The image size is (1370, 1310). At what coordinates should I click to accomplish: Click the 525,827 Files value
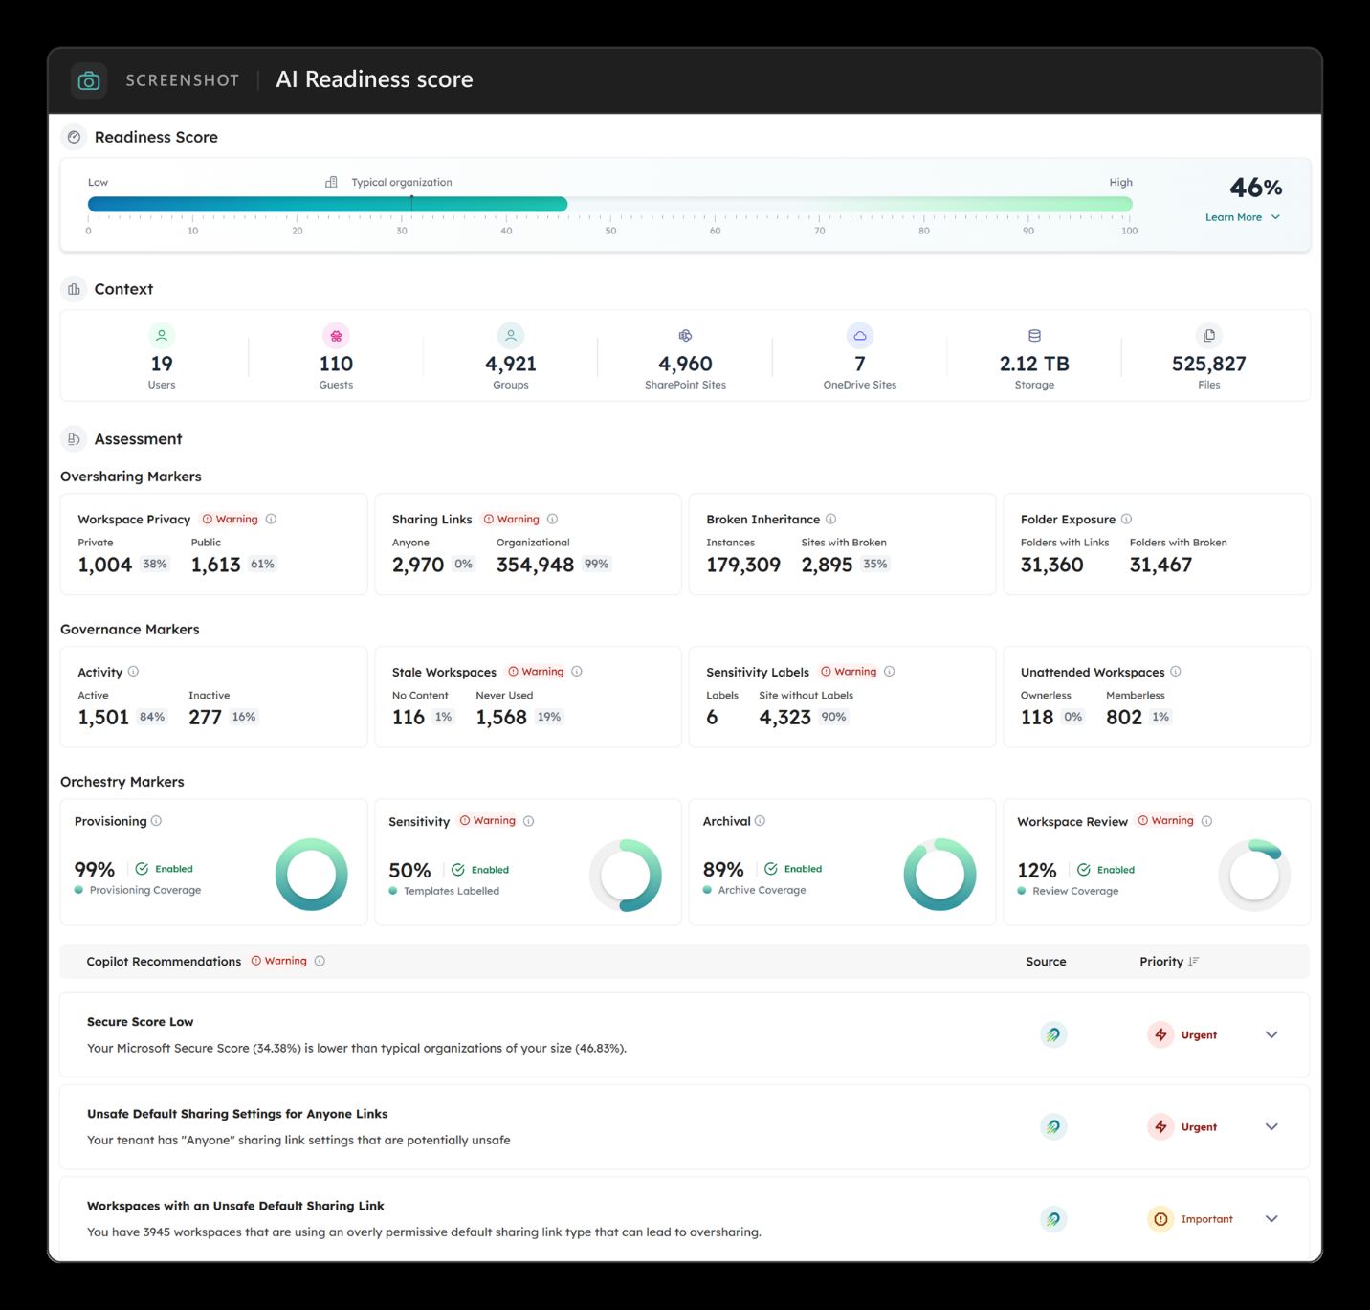[x=1209, y=364]
